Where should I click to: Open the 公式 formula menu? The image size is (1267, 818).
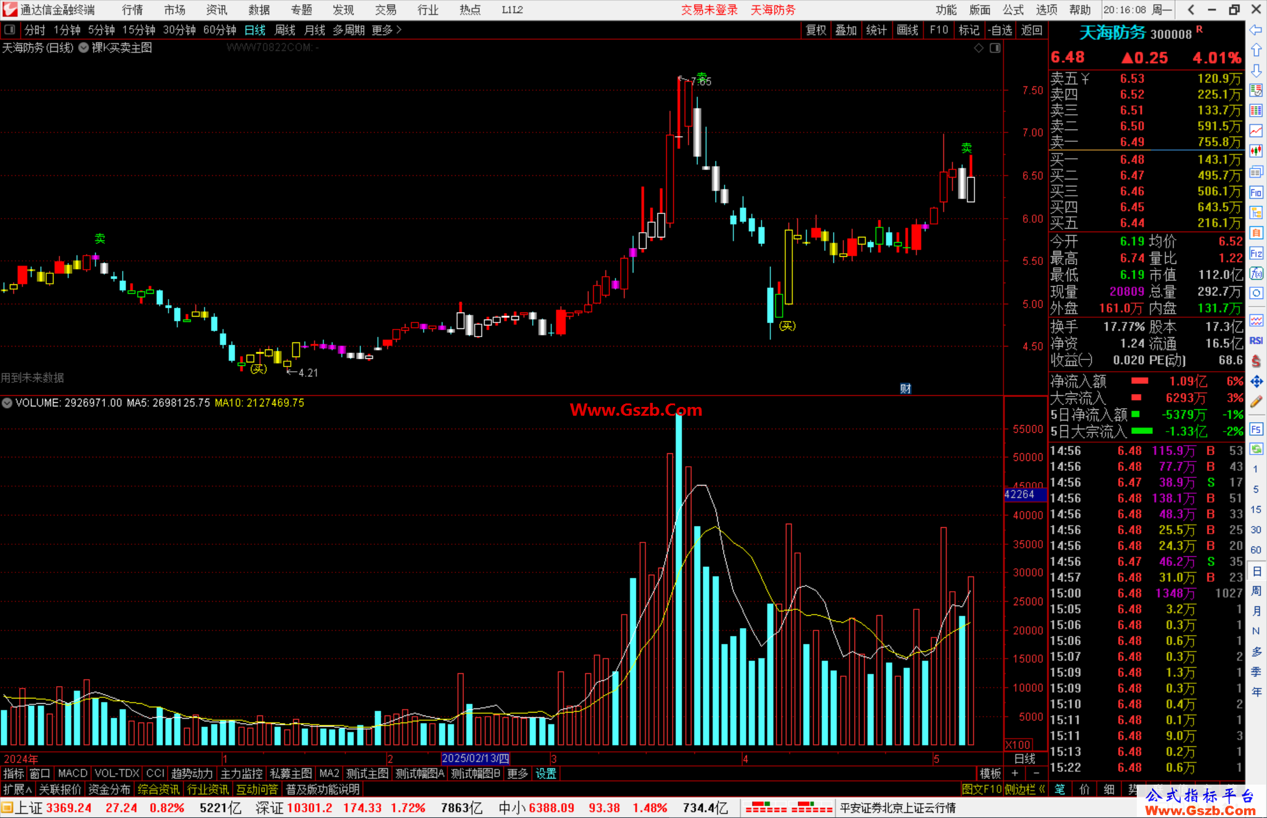click(x=1013, y=9)
